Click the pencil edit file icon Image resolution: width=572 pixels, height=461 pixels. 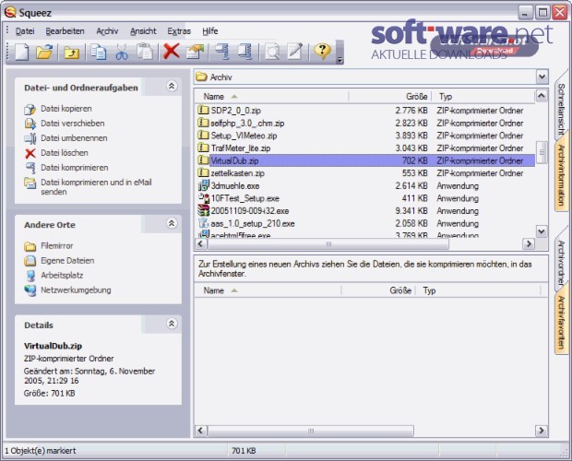coord(294,52)
